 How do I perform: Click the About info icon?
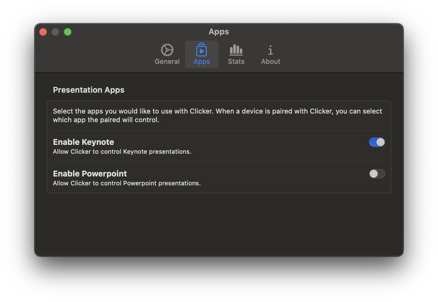pos(270,50)
